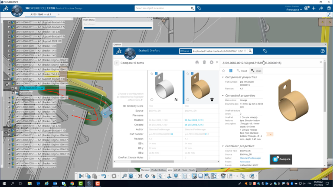Viewport: 333px width, 187px height.
Task: Switch to AR-VR toolbar tab
Action: click(177, 170)
